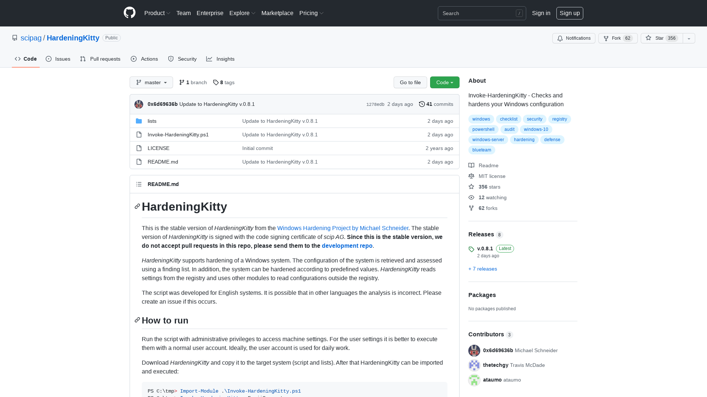707x397 pixels.
Task: Open commit history via the clock icon
Action: click(x=422, y=104)
